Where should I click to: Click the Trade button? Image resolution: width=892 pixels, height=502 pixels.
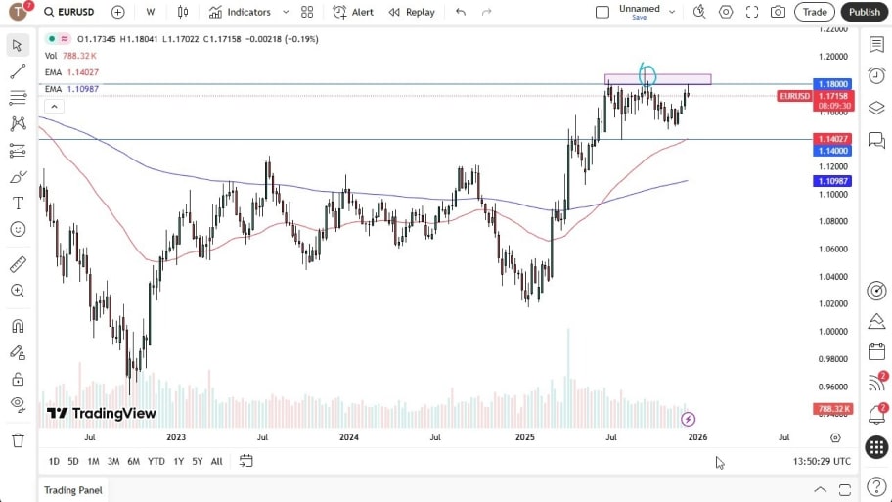coord(814,12)
